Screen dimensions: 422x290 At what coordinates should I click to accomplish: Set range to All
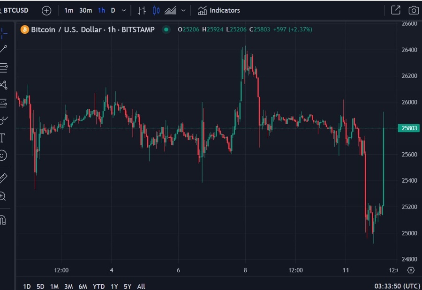(141, 286)
